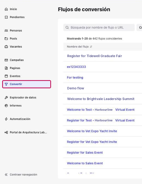Click the Eventos calendar icon

click(x=6, y=76)
